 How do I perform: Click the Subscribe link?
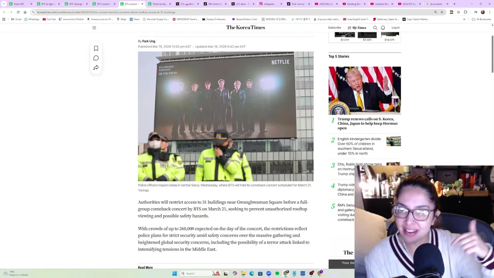[335, 28]
